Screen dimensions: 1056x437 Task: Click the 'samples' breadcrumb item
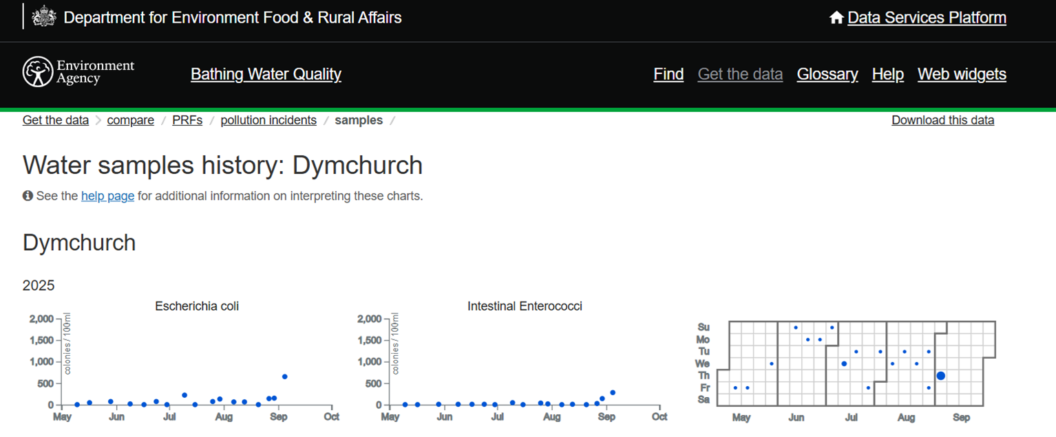(359, 120)
